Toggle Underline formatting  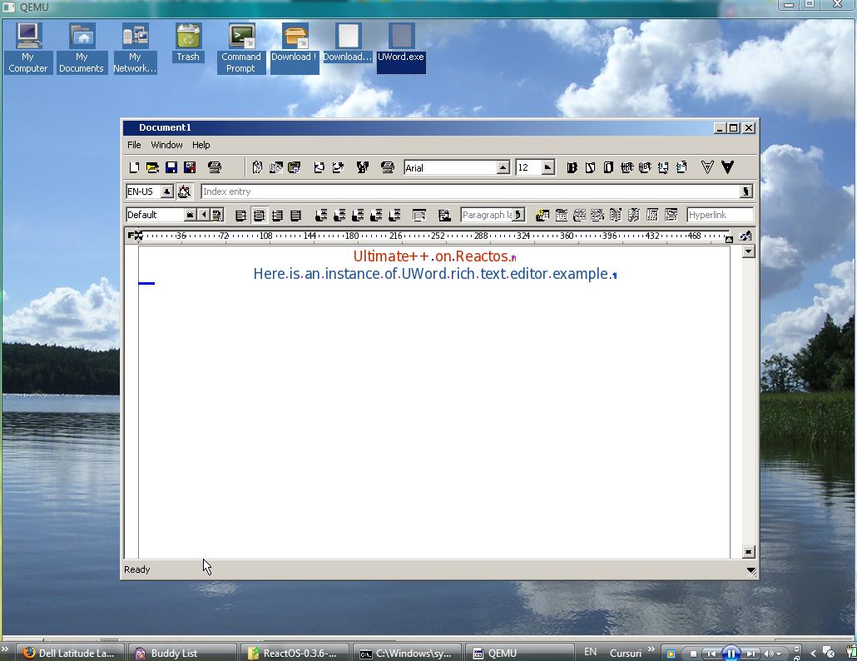(x=608, y=167)
